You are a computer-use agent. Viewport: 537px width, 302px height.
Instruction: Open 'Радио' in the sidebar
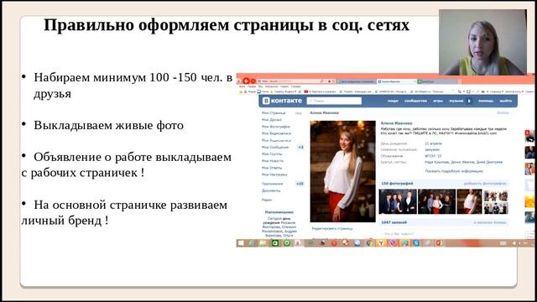point(267,200)
